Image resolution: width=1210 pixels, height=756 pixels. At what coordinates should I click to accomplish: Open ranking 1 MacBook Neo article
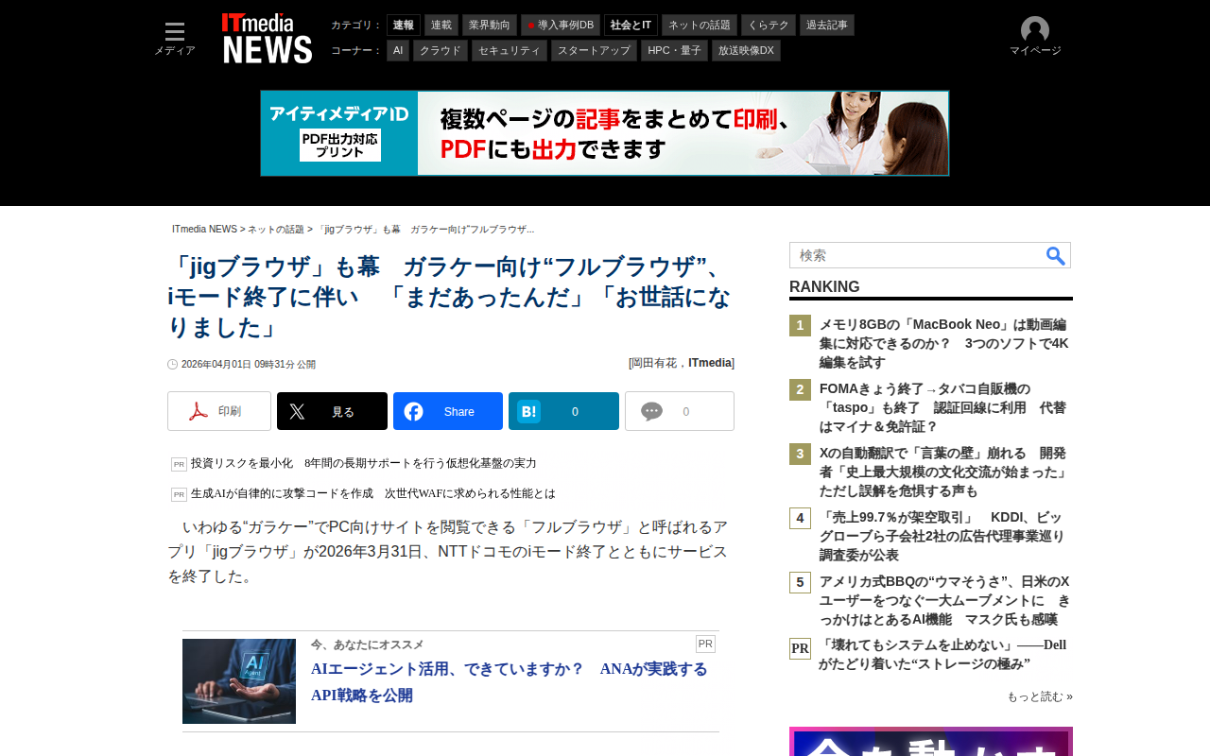[x=944, y=344]
